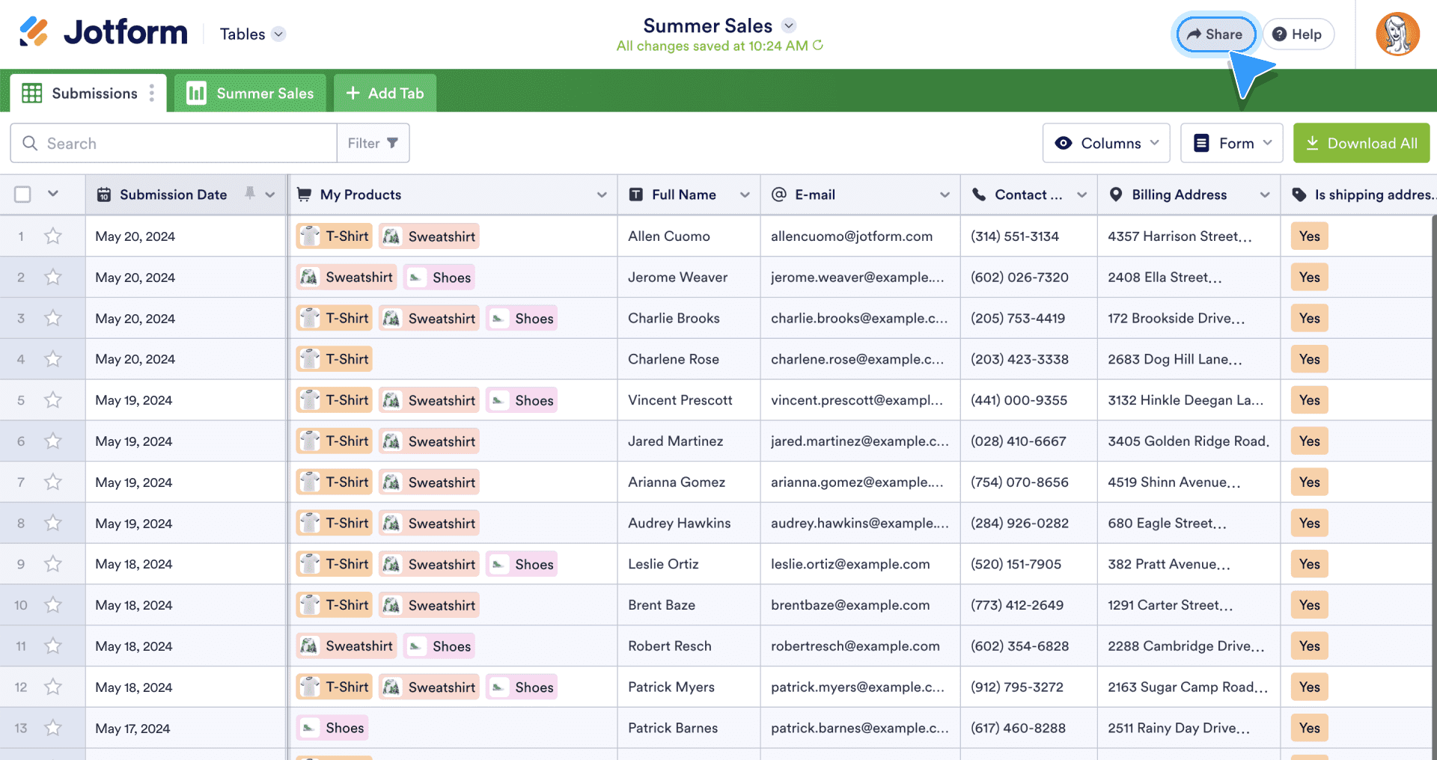Open the Full Name column dropdown
Viewport: 1437px width, 760px height.
click(x=745, y=194)
